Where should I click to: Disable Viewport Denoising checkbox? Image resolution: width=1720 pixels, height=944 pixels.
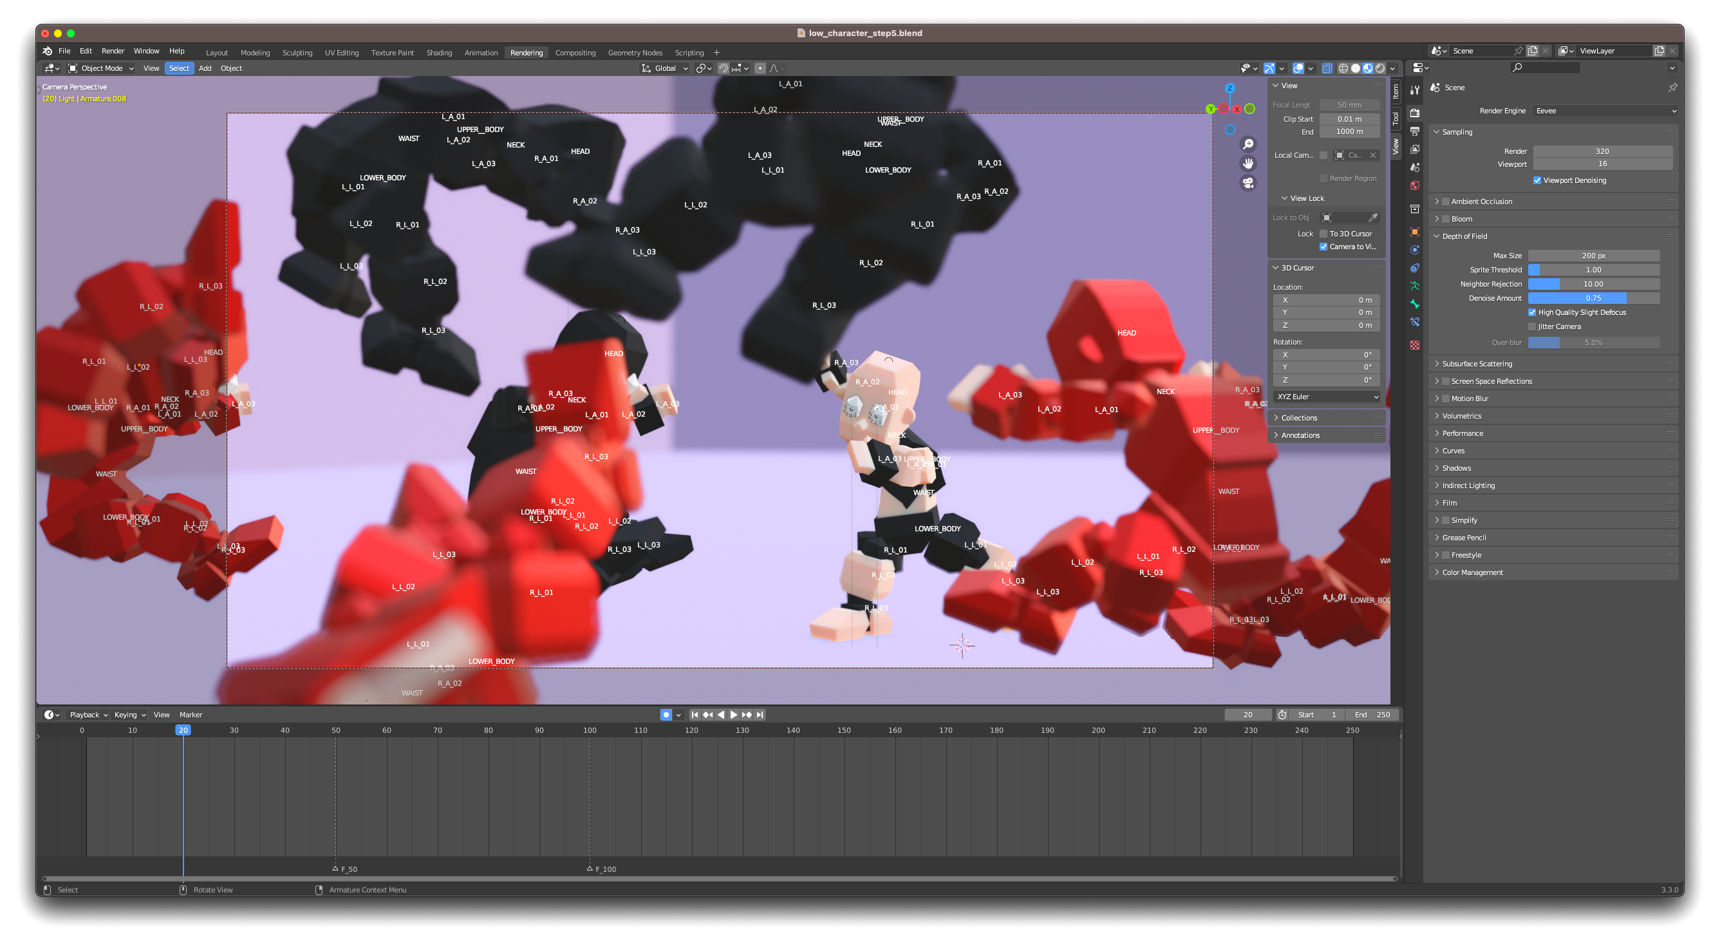(x=1537, y=180)
